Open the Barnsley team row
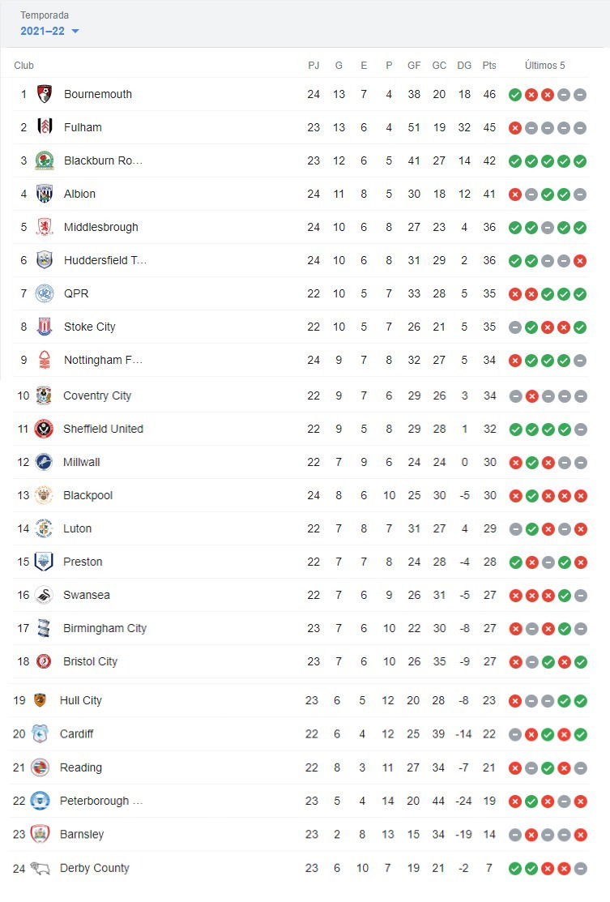 point(300,834)
